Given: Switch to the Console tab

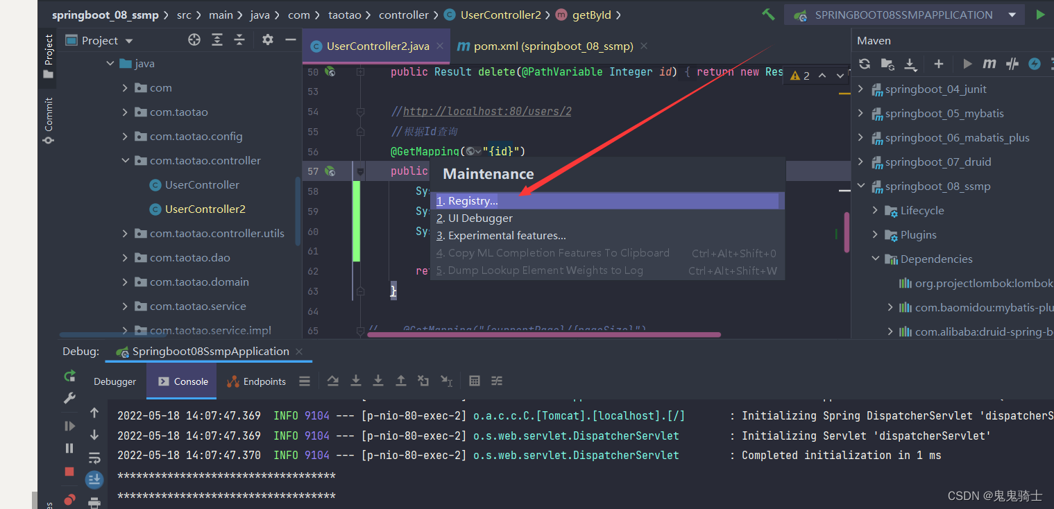Looking at the screenshot, I should point(182,381).
